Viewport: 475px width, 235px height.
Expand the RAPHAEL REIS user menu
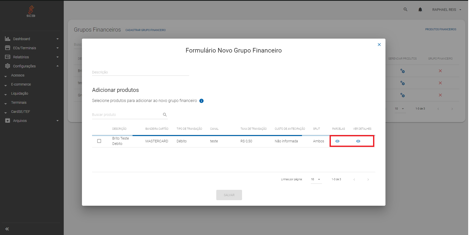click(x=446, y=10)
